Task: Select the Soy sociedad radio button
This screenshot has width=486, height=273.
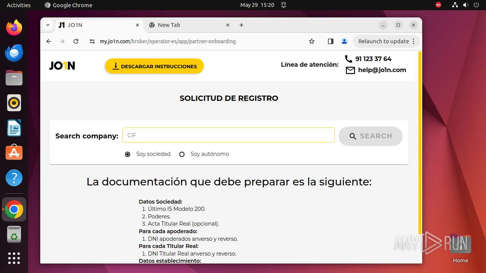Action: point(128,154)
